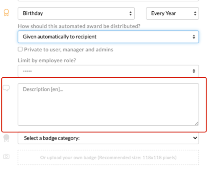Open the Birthday award type dropdown
Screen dimensions: 209x170
click(76, 13)
